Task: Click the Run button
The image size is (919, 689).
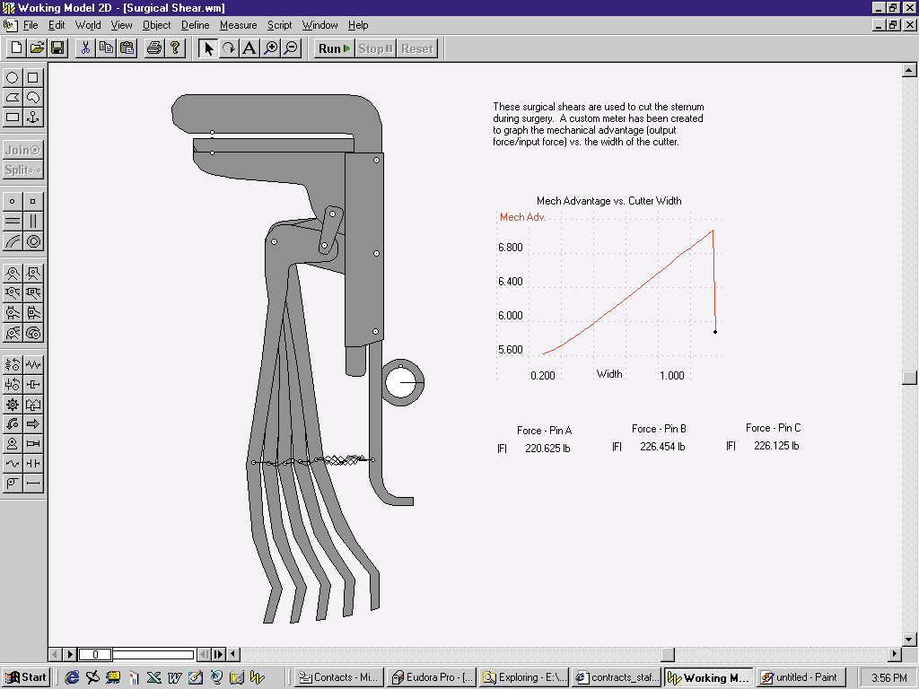Action: [x=334, y=48]
